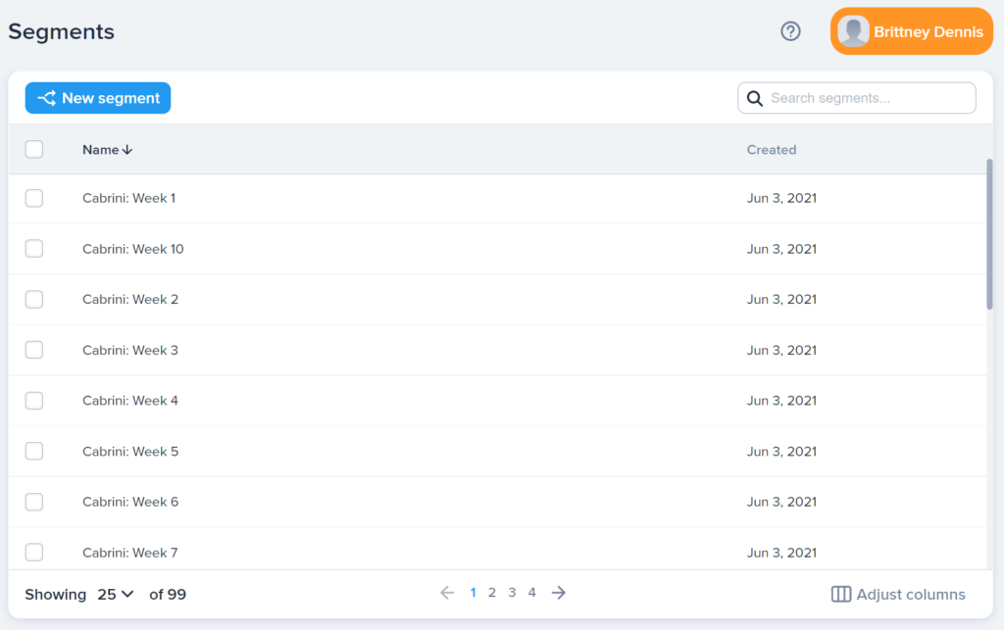1004x630 pixels.
Task: Open the help question mark icon
Action: [790, 31]
